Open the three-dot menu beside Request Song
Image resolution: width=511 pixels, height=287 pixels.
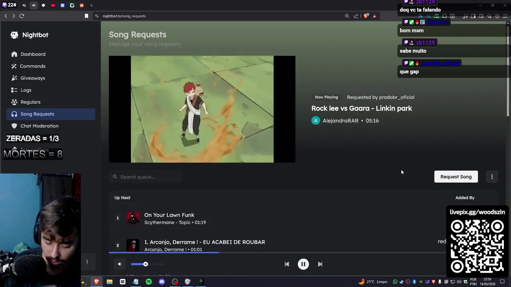tap(492, 177)
